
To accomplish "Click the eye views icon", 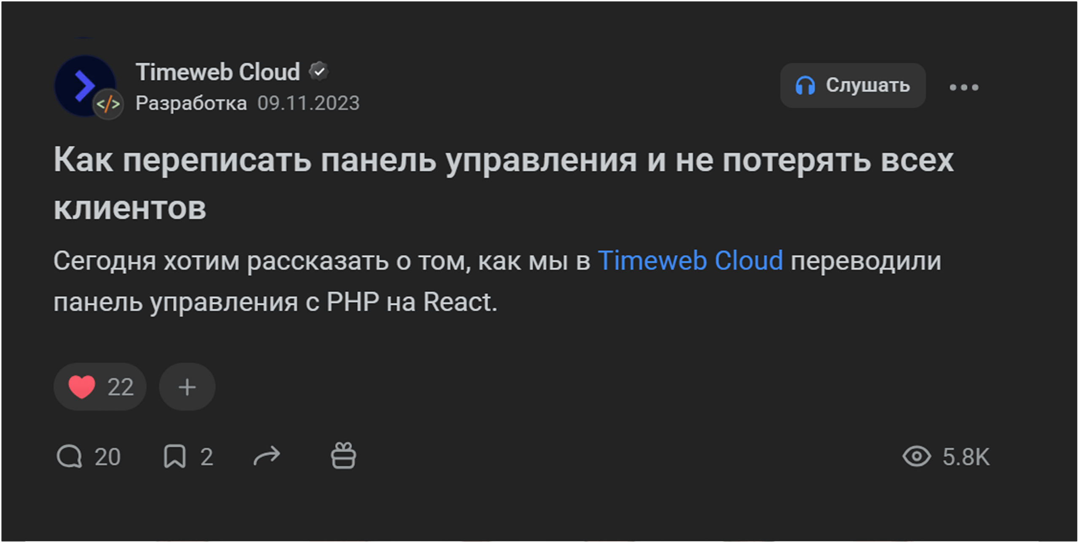I will pyautogui.click(x=916, y=457).
